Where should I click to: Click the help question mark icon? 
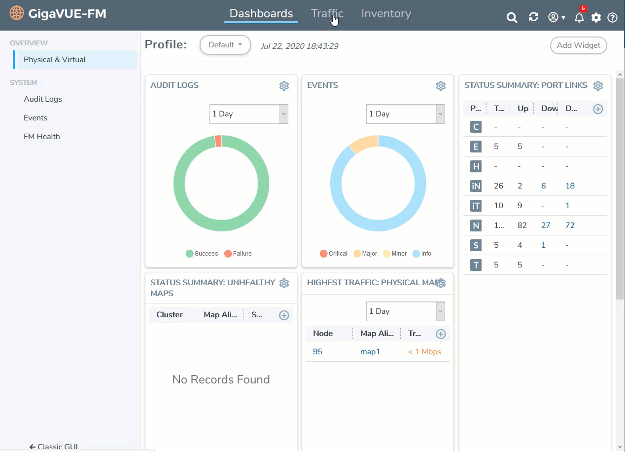[612, 18]
